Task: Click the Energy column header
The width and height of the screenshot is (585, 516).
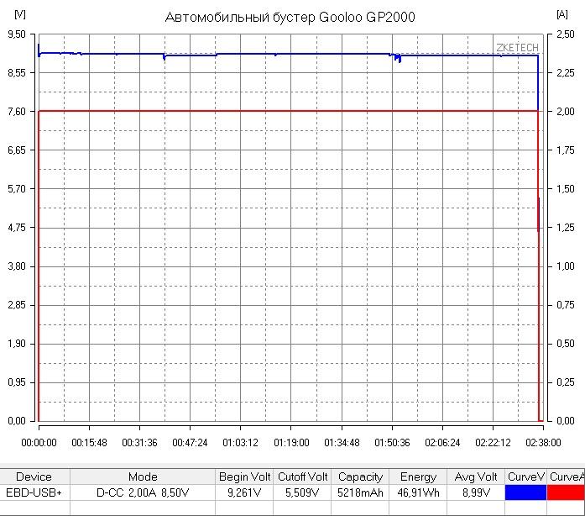Action: tap(418, 477)
